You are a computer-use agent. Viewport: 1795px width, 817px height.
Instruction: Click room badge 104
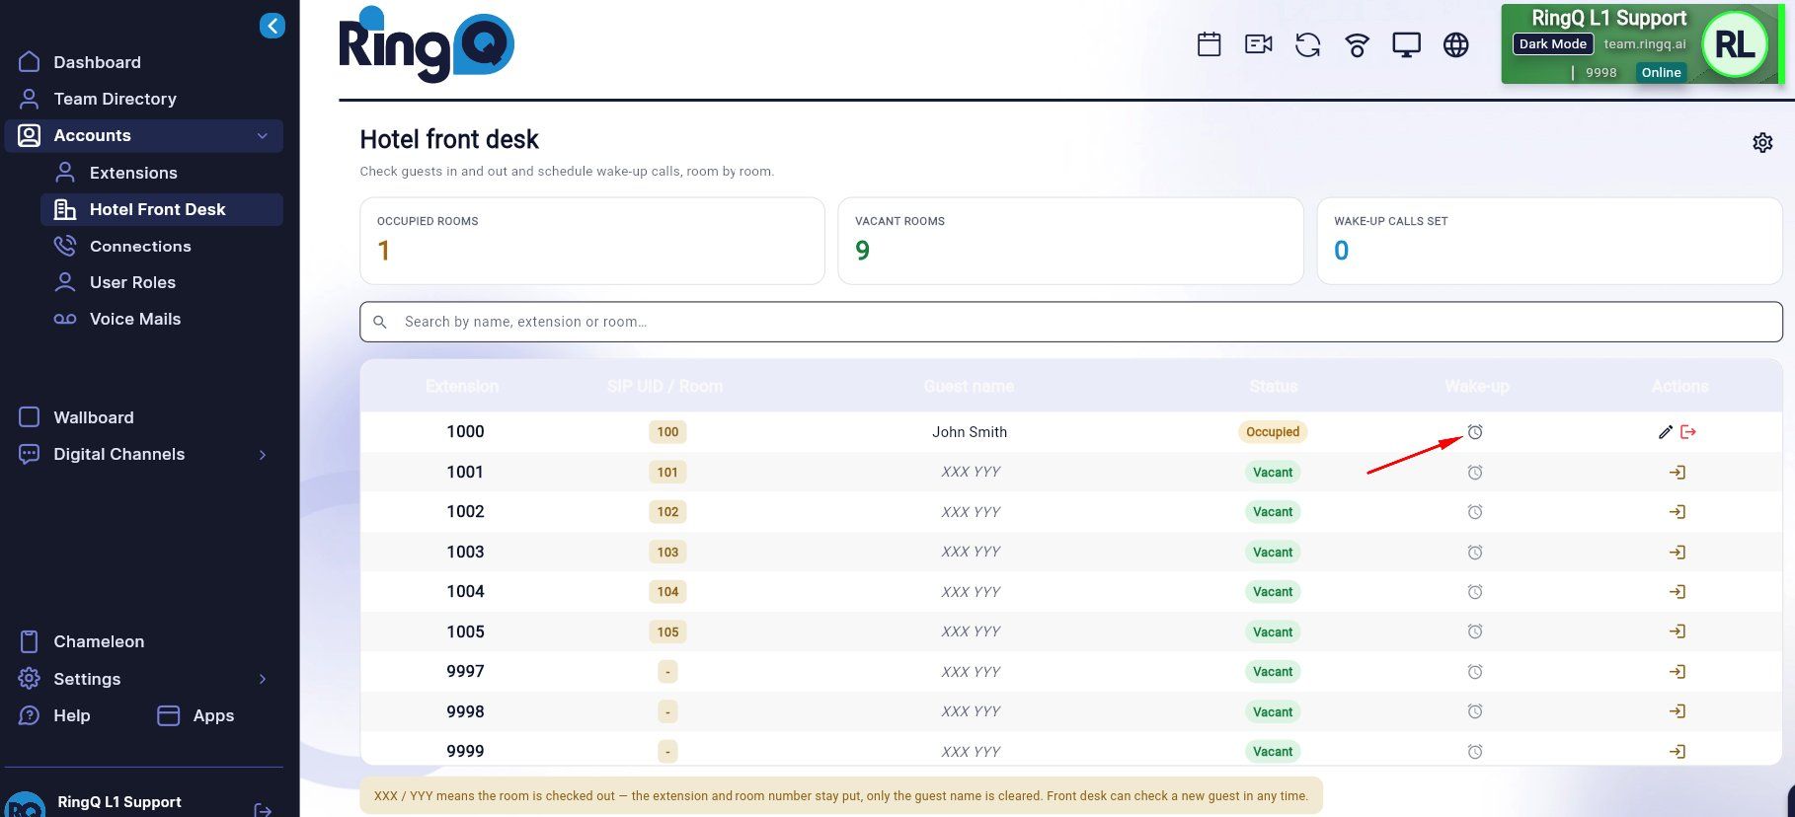(x=667, y=592)
